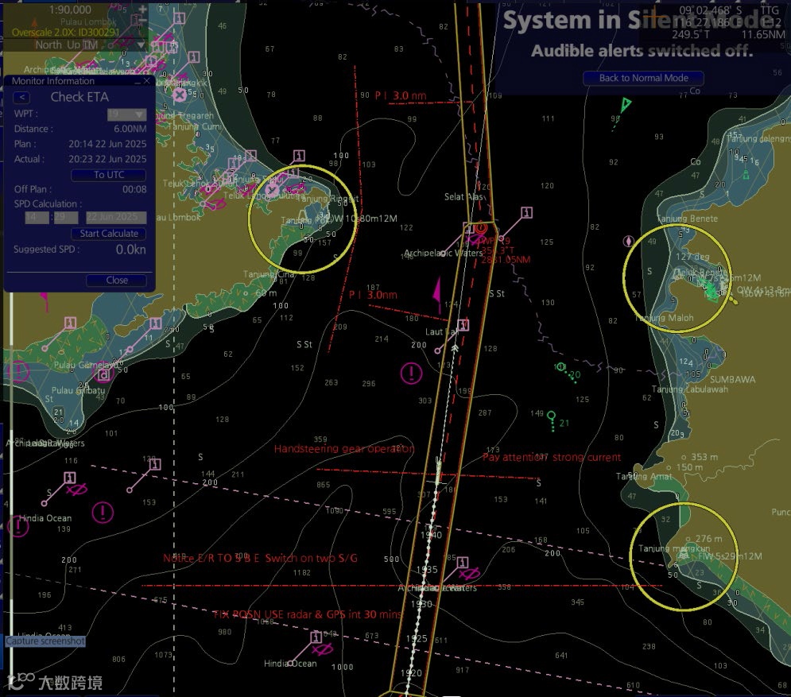791x697 pixels.
Task: Click caution symbol beside Hindia Ocean 139
Action: point(18,526)
